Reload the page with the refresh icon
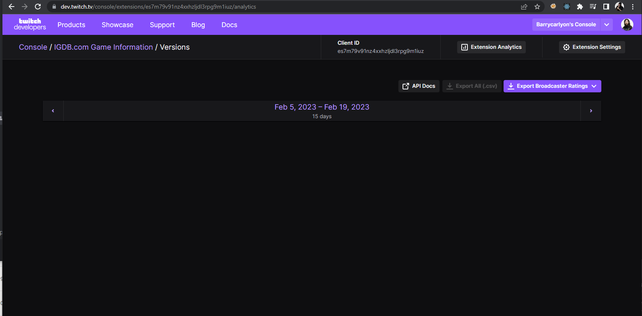 37,7
